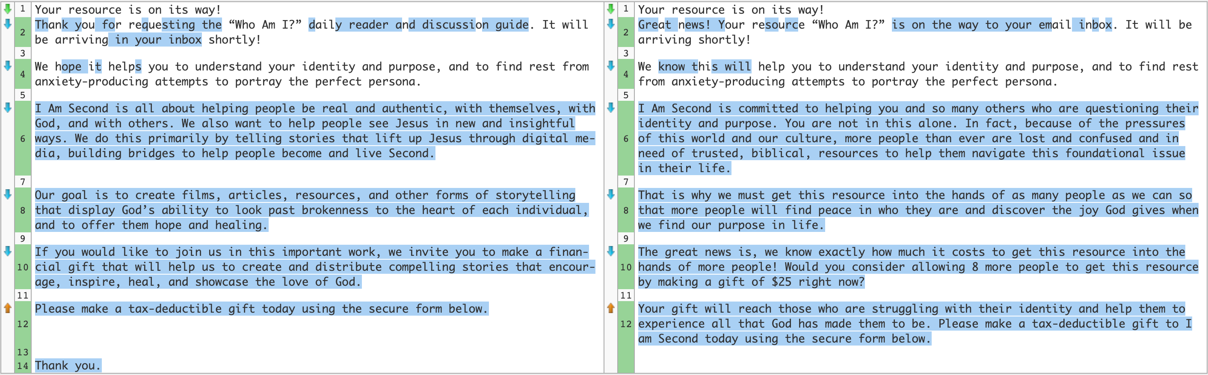Click blue arrow next to "Thank you for requesting"
This screenshot has height=375, width=1208.
click(x=8, y=23)
